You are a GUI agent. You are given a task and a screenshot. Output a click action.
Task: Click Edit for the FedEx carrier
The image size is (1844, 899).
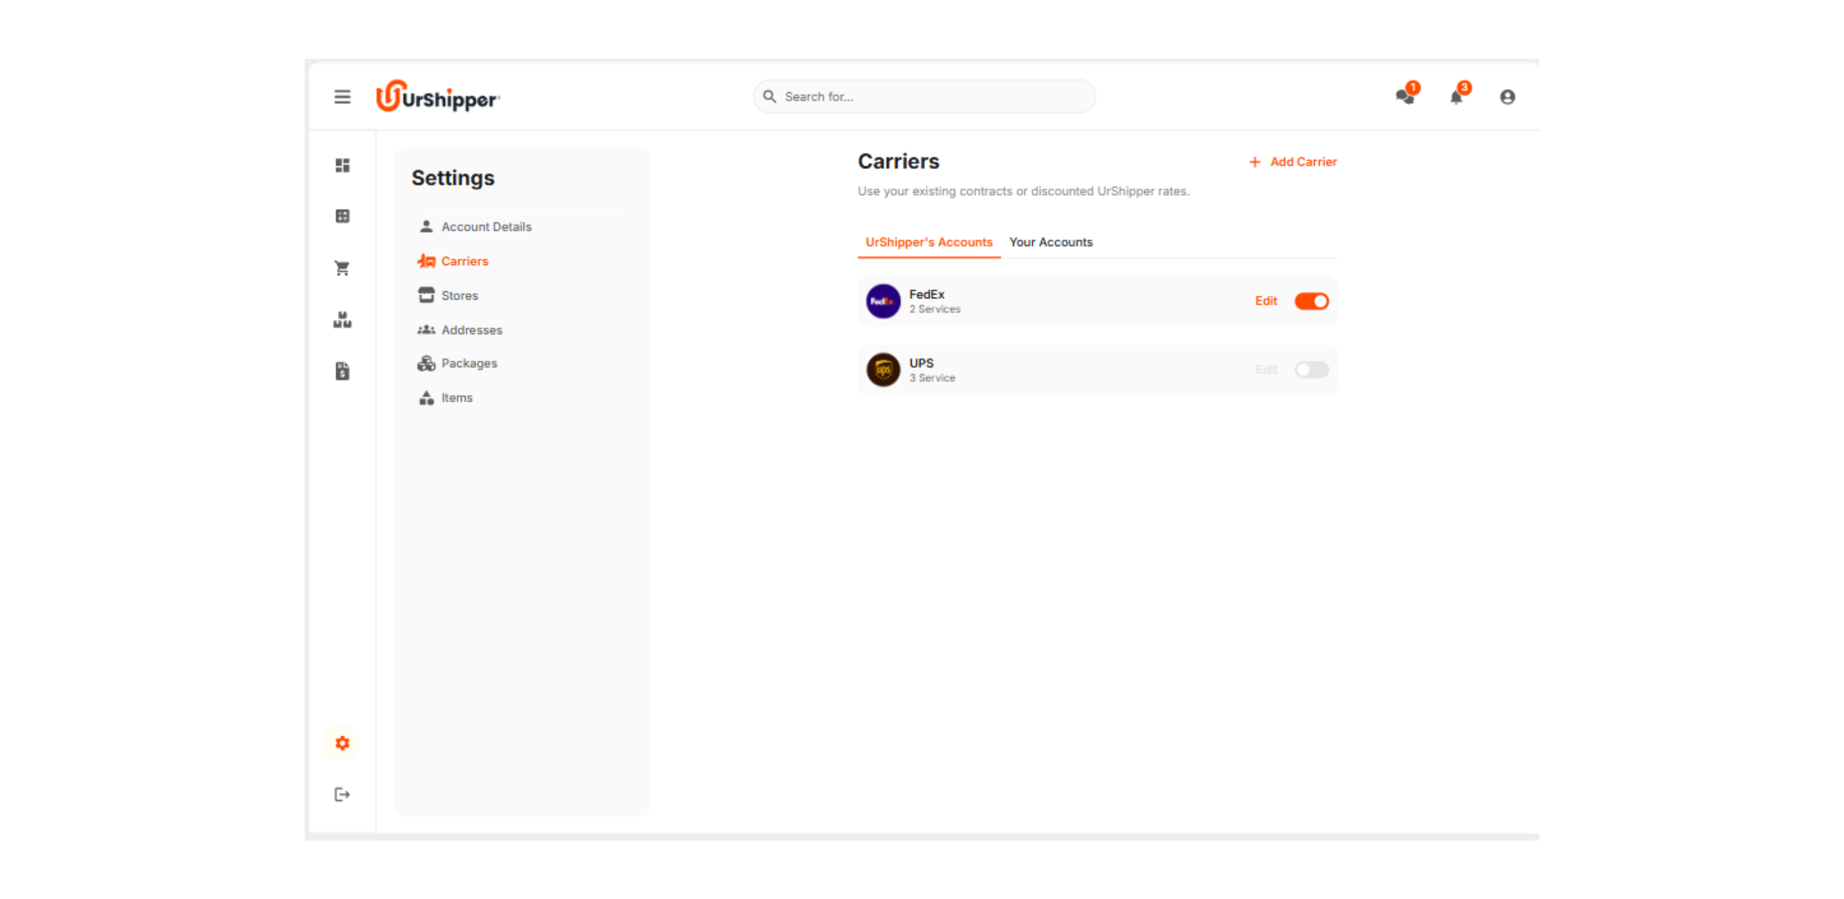click(1265, 302)
